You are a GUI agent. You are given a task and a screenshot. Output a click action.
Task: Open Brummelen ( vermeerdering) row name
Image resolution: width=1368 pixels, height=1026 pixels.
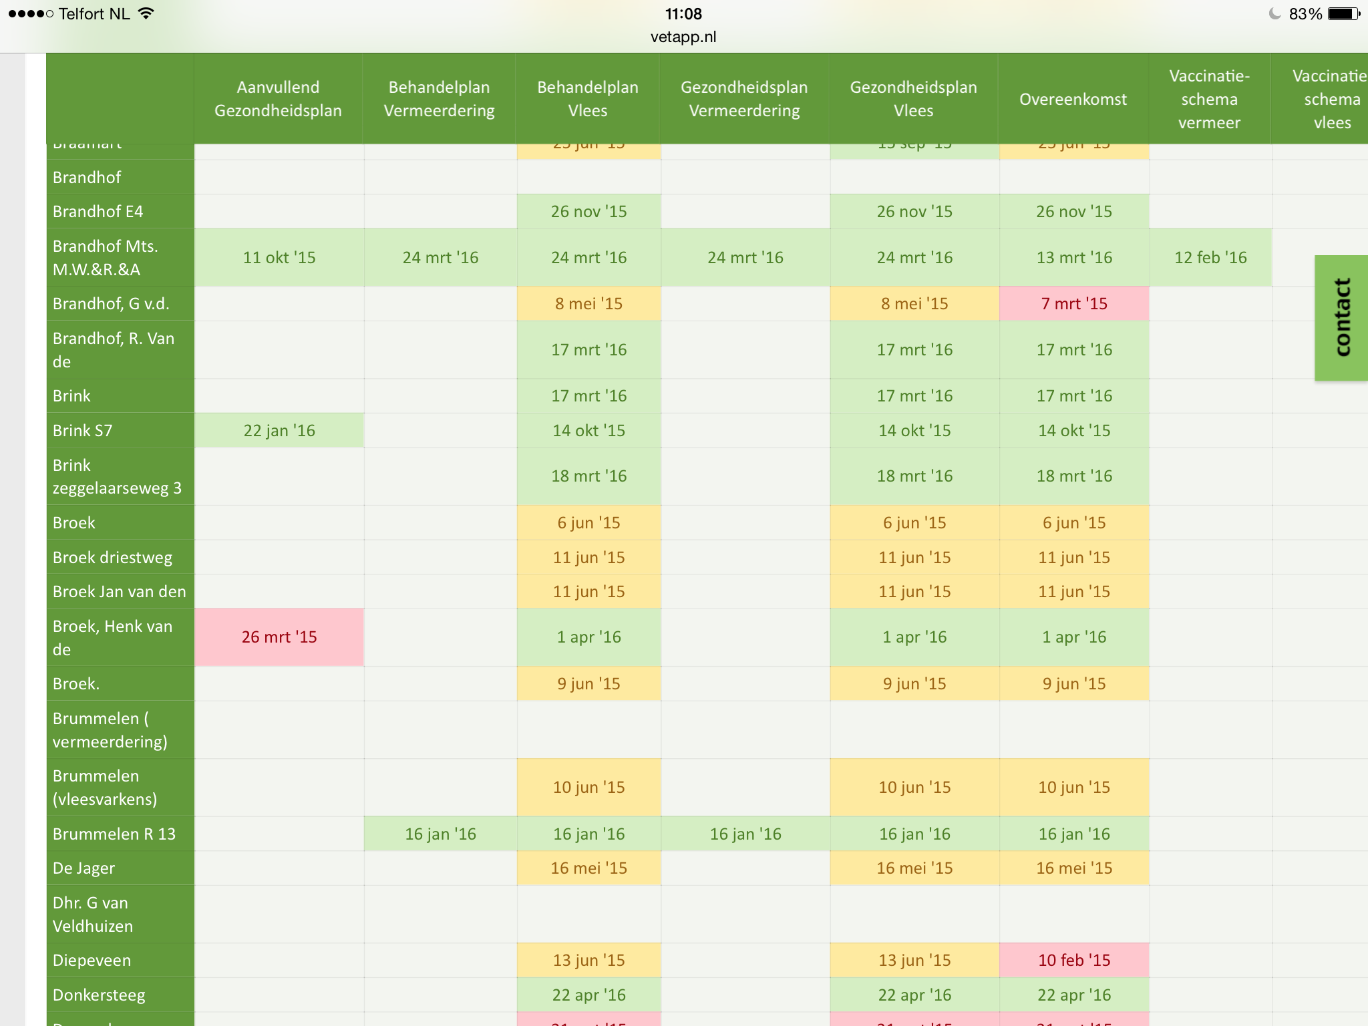120,730
